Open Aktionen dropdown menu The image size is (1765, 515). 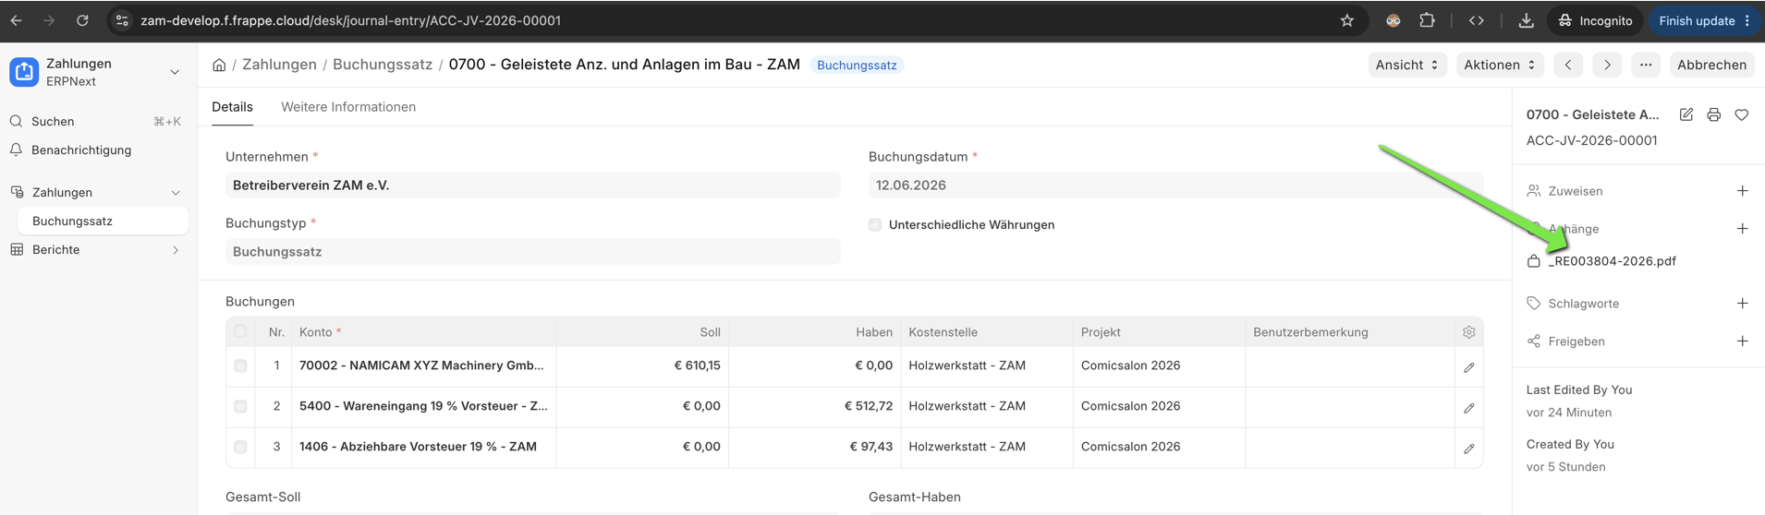(1499, 65)
